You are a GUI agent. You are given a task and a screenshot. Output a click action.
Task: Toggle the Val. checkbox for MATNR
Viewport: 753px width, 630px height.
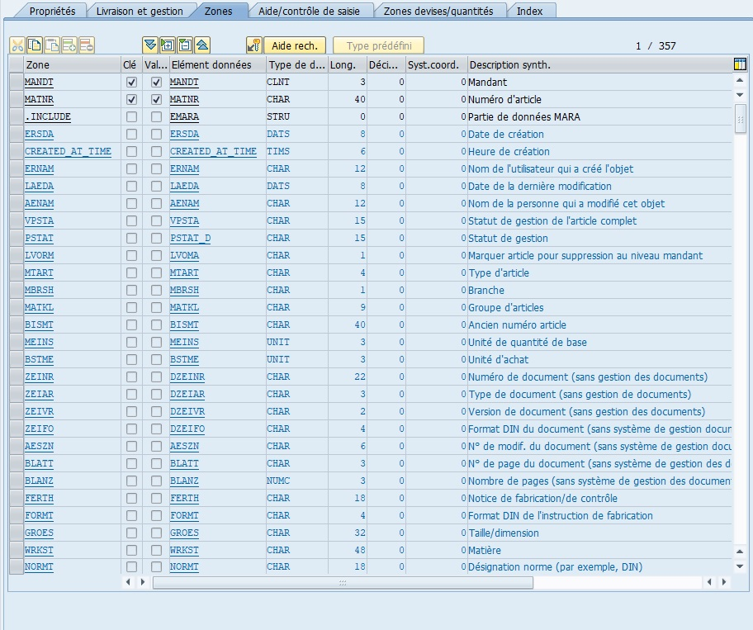[156, 100]
